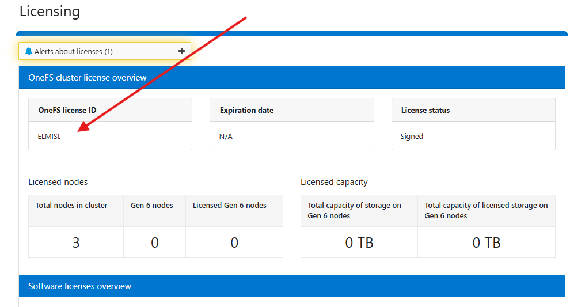Click the "Licensed capacity" section title
Image resolution: width=570 pixels, height=307 pixels.
click(334, 181)
